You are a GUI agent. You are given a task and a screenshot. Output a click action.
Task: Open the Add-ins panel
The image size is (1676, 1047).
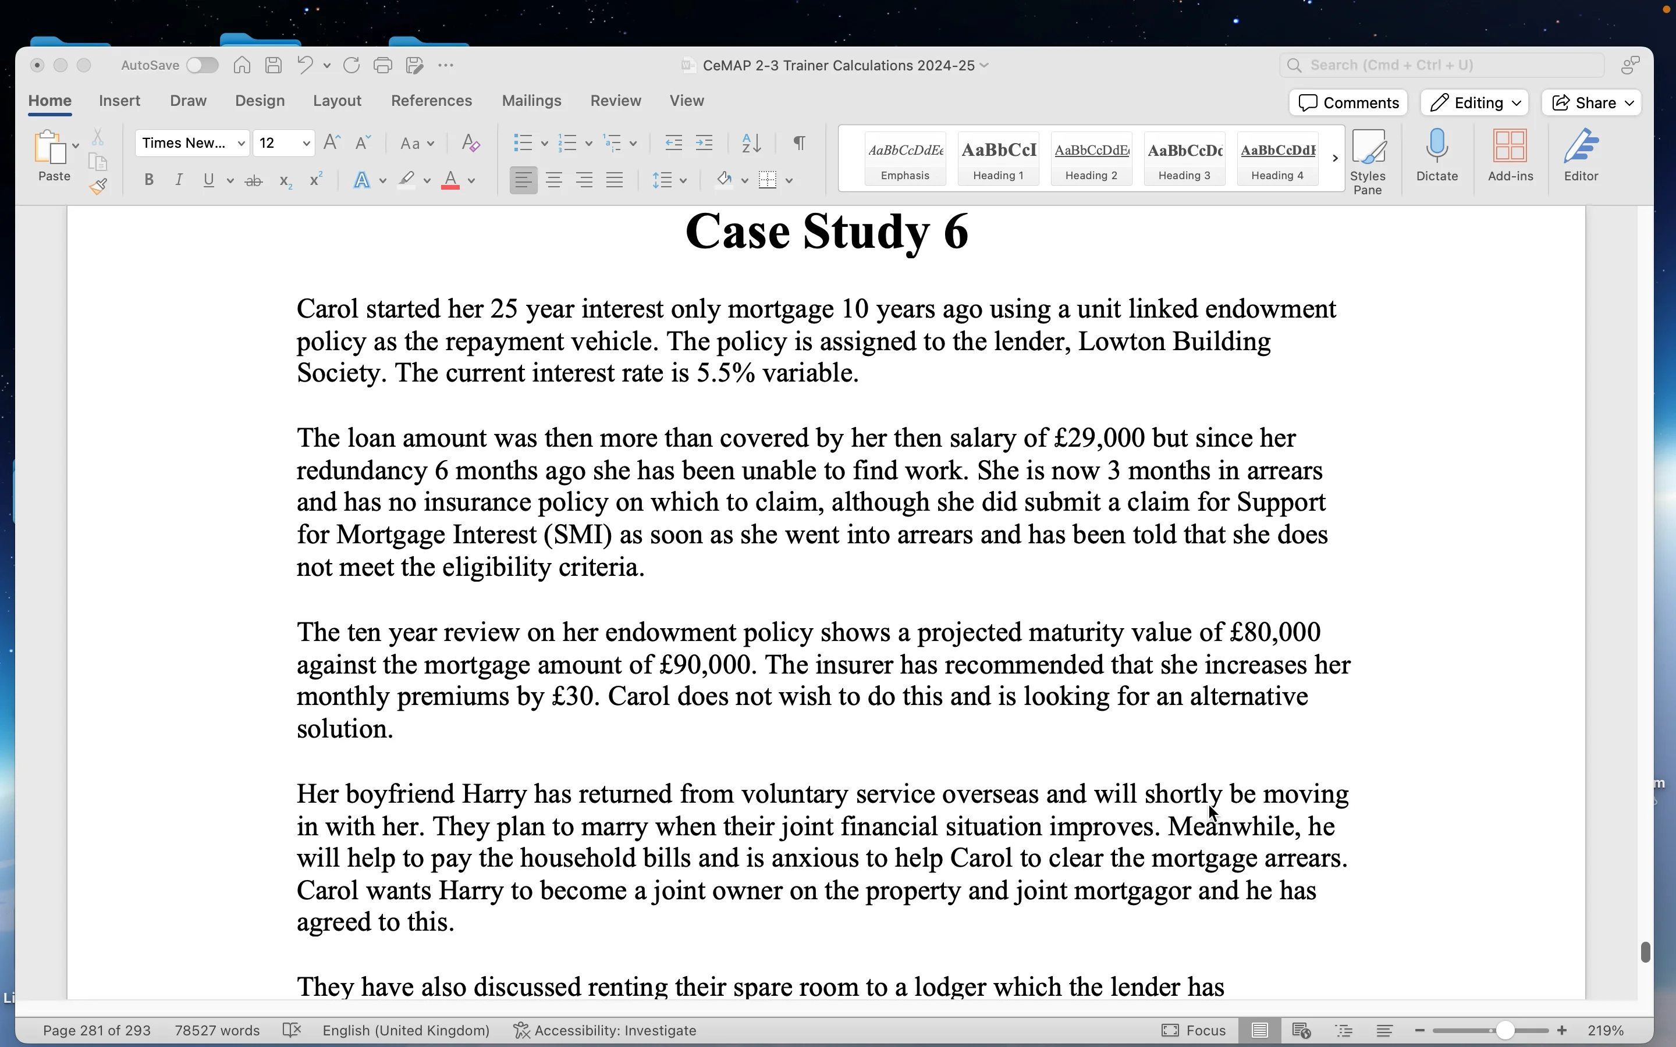pyautogui.click(x=1511, y=156)
